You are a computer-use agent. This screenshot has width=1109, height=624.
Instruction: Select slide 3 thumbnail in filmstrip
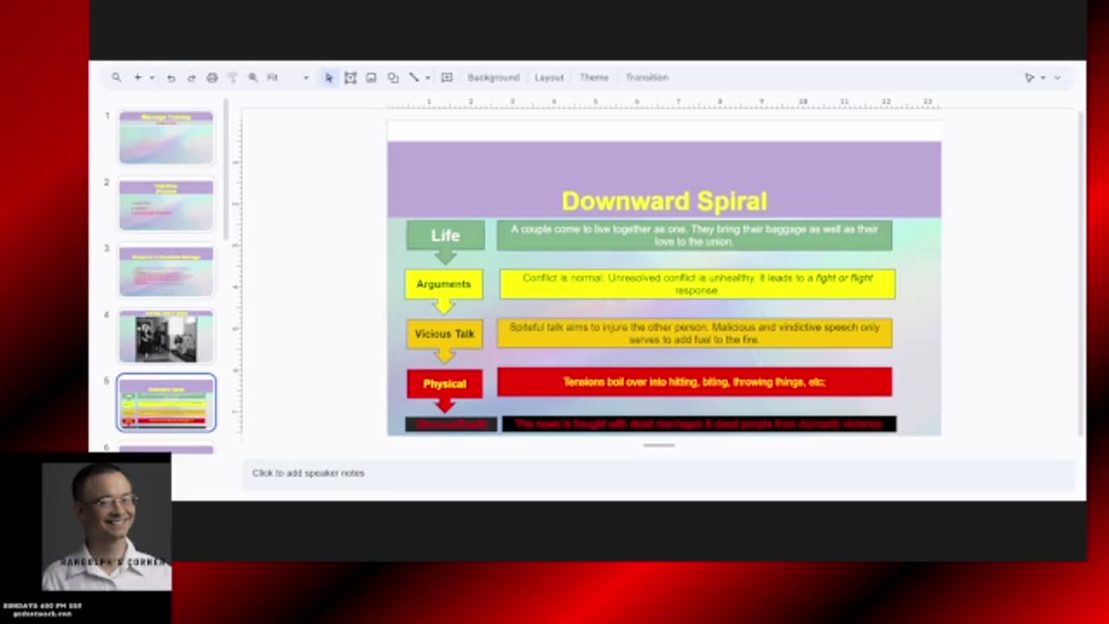[x=166, y=271]
